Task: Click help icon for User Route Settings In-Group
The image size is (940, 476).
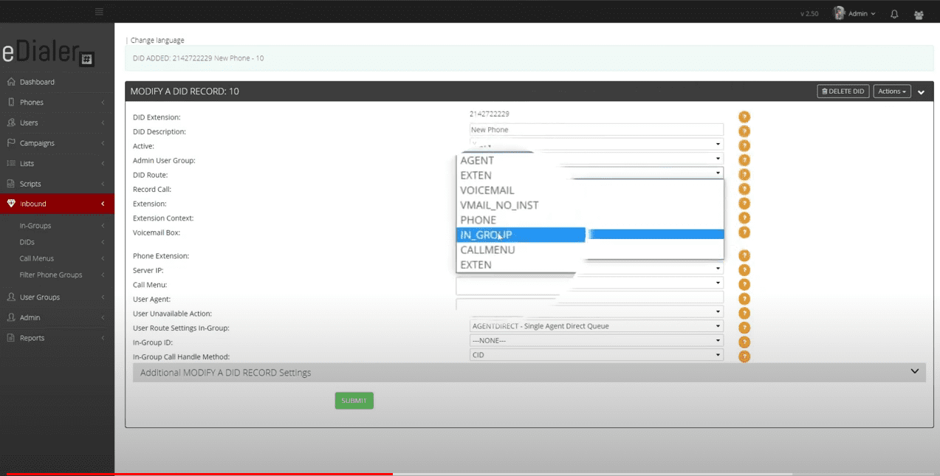Action: pos(744,328)
